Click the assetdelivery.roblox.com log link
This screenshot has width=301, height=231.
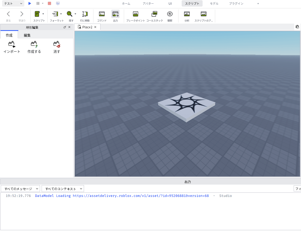[x=141, y=196]
